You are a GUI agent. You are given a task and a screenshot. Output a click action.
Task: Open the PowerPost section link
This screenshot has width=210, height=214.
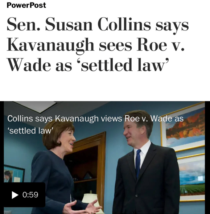pos(26,5)
